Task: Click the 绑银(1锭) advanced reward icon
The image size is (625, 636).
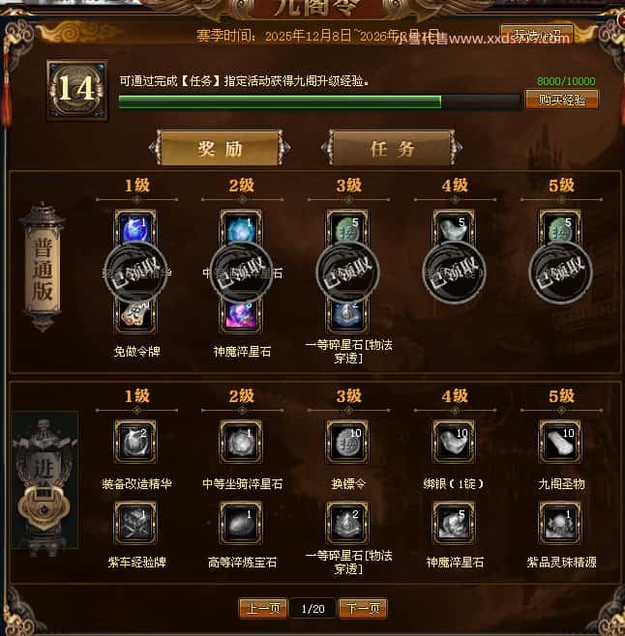Action: point(454,442)
